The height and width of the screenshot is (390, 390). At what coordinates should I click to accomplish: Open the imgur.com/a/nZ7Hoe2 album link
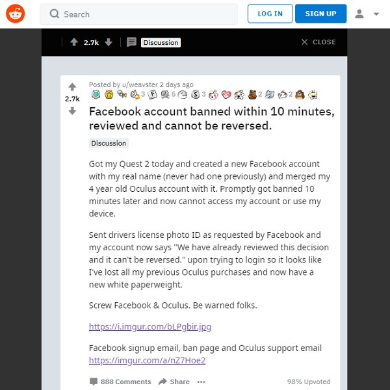pyautogui.click(x=147, y=360)
